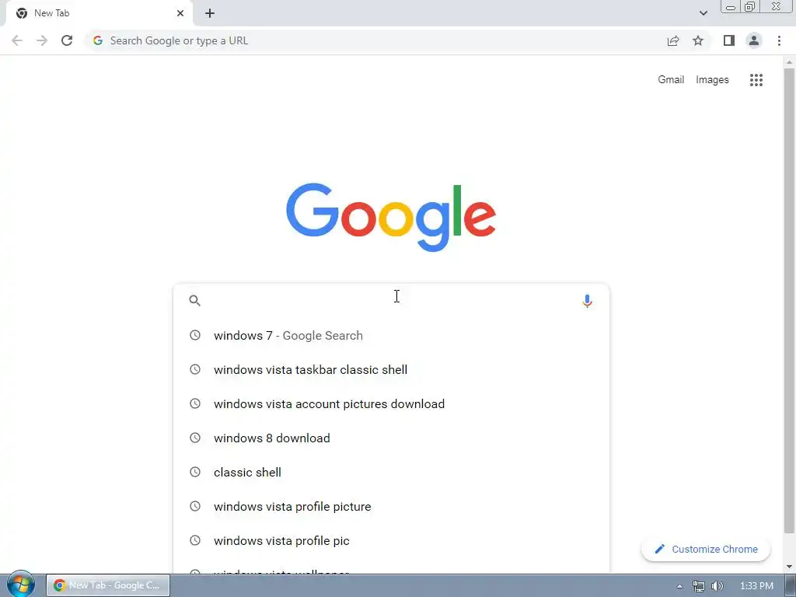Select 'windows vista profile picture' suggestion
The height and width of the screenshot is (597, 796).
(391, 507)
